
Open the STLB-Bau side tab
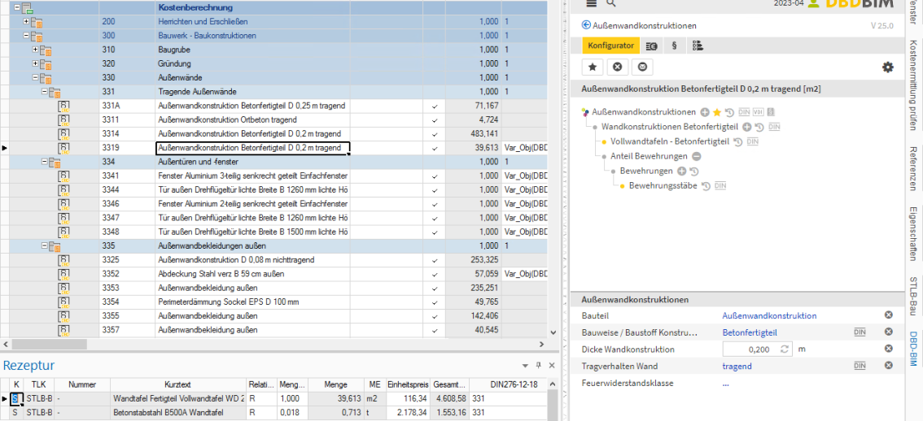click(914, 296)
